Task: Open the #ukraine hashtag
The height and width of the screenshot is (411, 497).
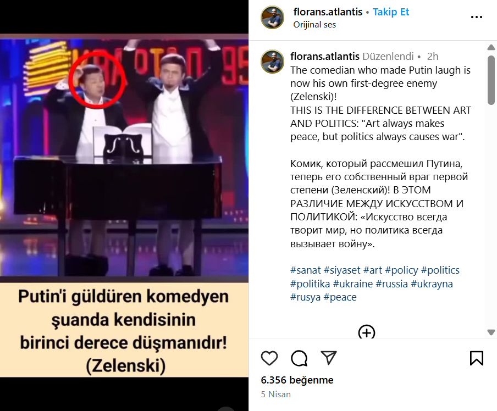Action: coord(353,284)
